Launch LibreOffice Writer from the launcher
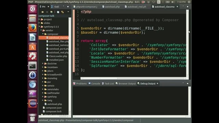The image size is (219, 123). 33,37
